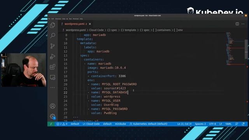Open the Help menu
This screenshot has width=249, height=140.
(81, 19)
